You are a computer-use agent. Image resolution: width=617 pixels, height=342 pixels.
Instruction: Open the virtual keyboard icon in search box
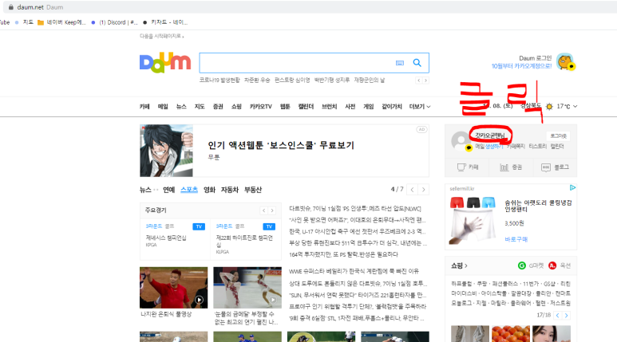[399, 63]
